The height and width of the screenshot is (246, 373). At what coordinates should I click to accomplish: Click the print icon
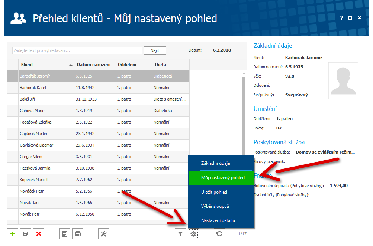(78, 234)
